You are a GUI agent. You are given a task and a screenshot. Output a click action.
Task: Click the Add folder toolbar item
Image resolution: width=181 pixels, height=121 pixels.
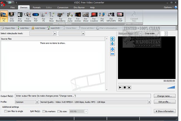point(38,28)
